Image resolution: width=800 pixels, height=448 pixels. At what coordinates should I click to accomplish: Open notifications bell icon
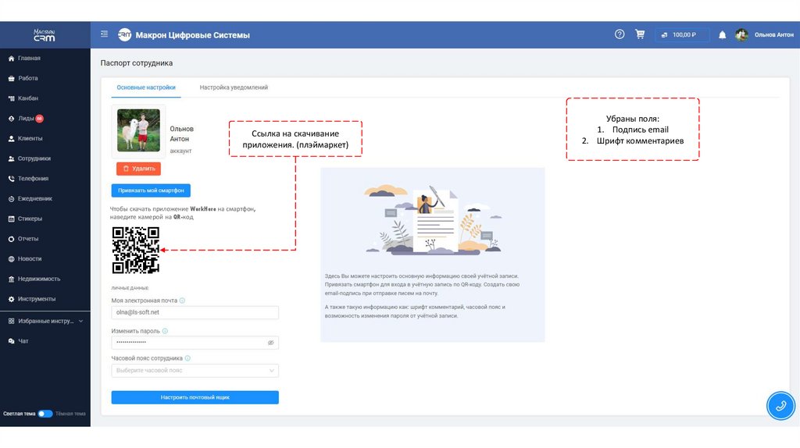pos(722,34)
